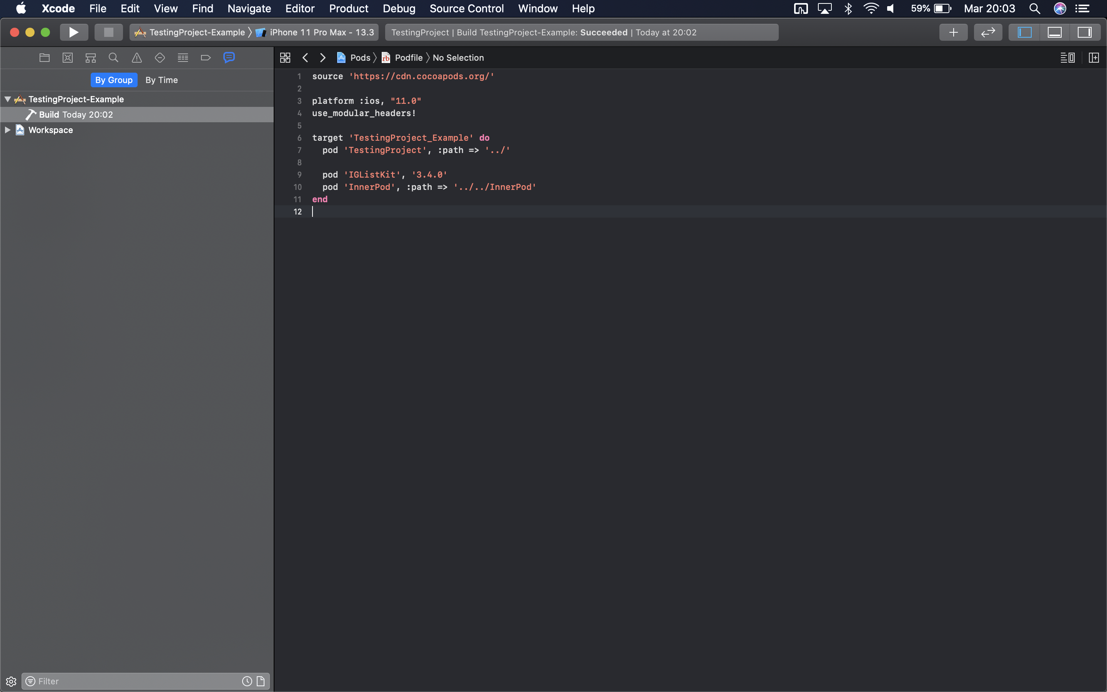Screen dimensions: 1107x692
Task: Open the Report navigator speech bubble icon
Action: (x=229, y=58)
